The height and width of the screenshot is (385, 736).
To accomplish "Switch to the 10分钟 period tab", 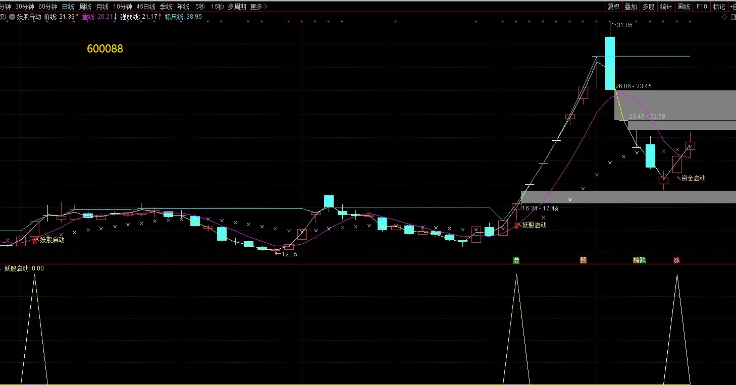I will click(x=123, y=7).
